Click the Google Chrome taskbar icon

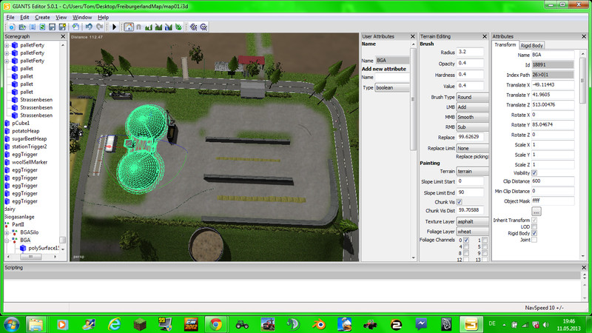216,324
